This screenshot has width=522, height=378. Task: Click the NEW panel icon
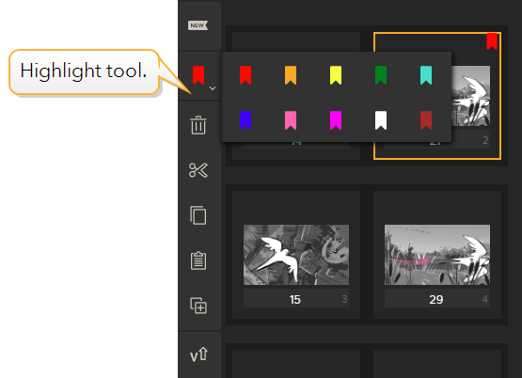pyautogui.click(x=198, y=25)
